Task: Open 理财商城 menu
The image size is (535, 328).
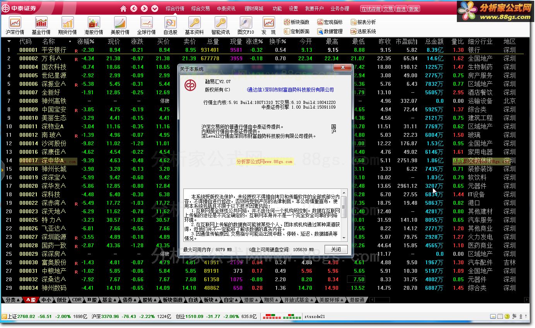Action: pyautogui.click(x=254, y=8)
